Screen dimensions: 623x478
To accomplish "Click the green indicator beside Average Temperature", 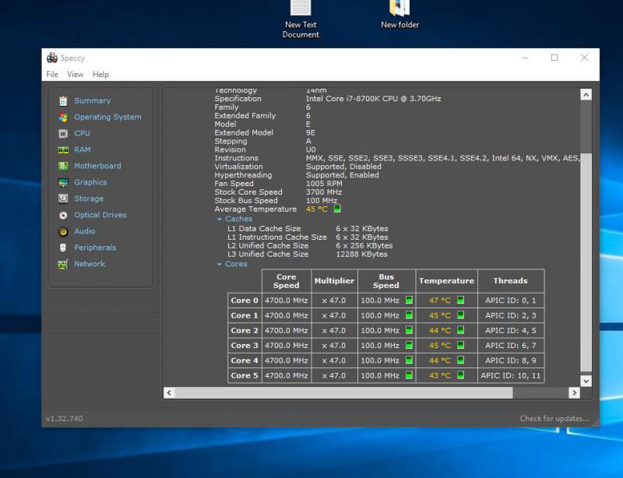I will pyautogui.click(x=337, y=209).
